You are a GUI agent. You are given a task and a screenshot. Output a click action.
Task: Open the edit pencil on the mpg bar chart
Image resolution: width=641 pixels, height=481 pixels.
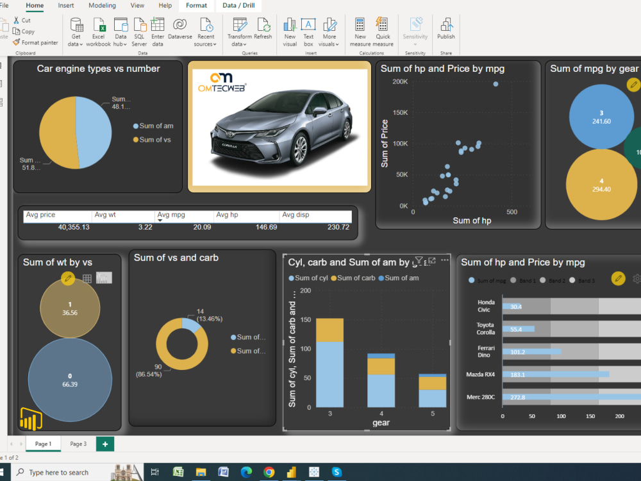(x=618, y=278)
